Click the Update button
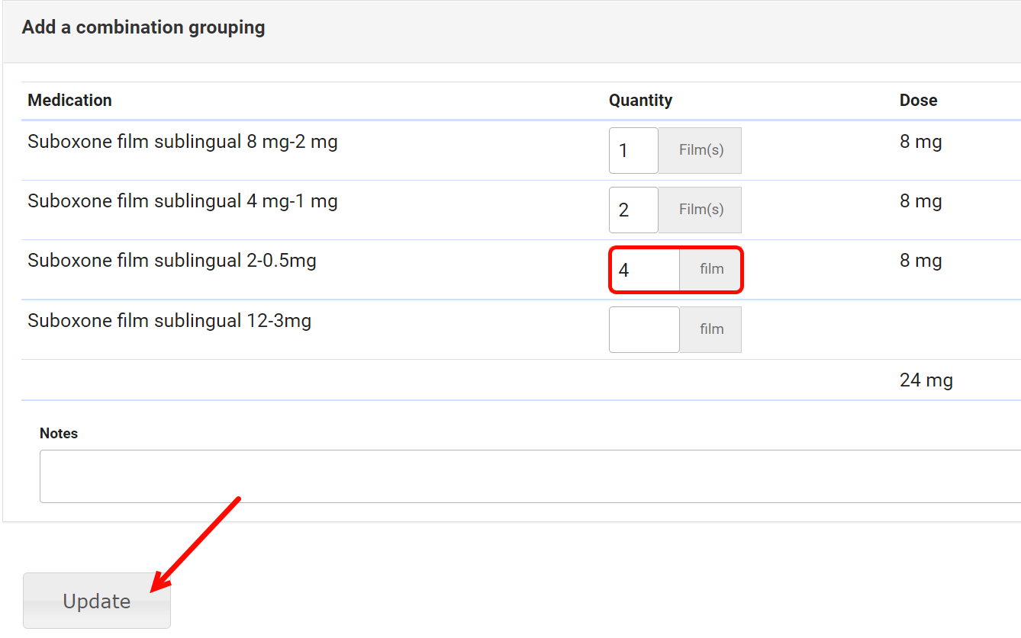Screen dimensions: 1021x638 97,601
